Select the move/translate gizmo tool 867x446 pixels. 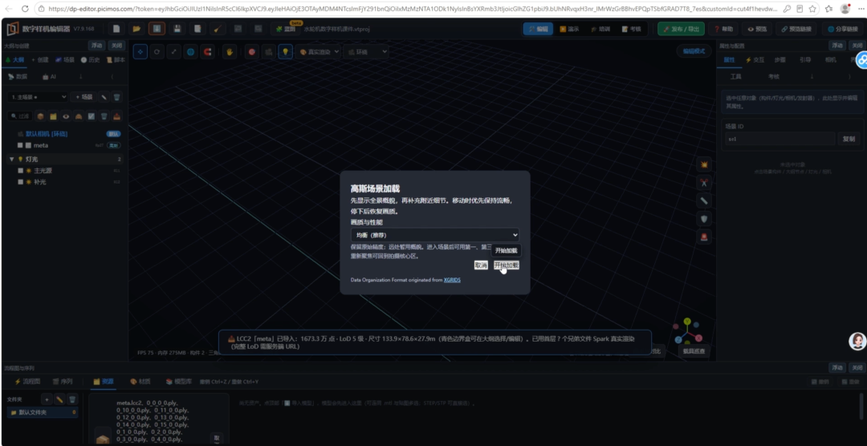(x=140, y=51)
